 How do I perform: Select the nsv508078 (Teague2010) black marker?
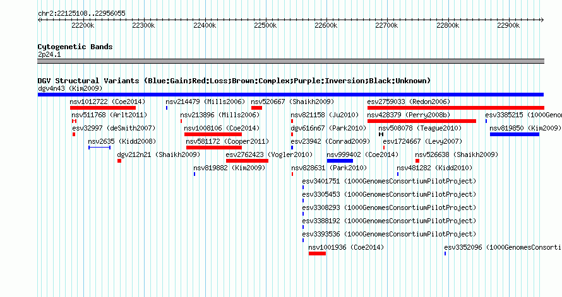point(381,134)
